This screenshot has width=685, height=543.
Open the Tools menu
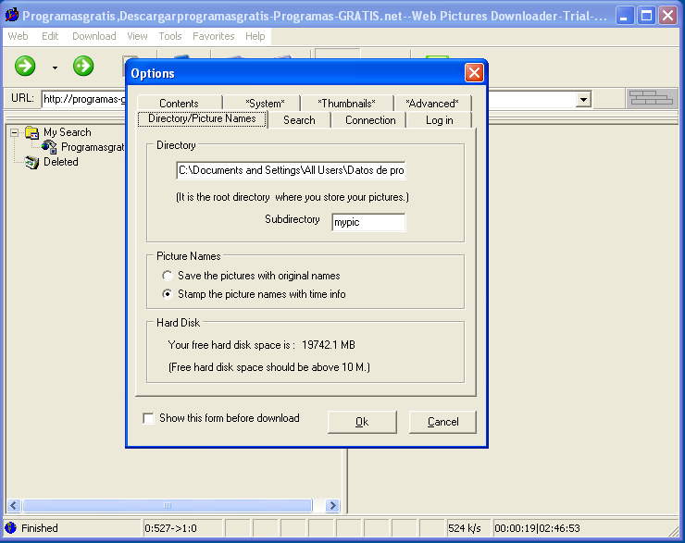pos(170,36)
